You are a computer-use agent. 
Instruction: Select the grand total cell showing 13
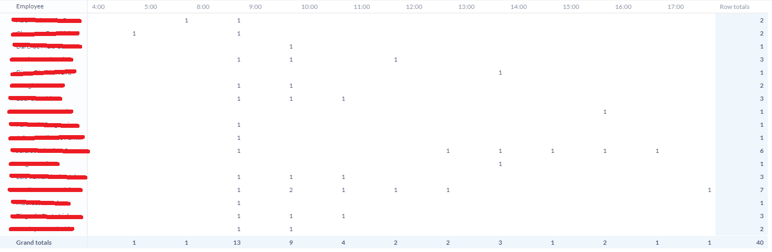[237, 243]
